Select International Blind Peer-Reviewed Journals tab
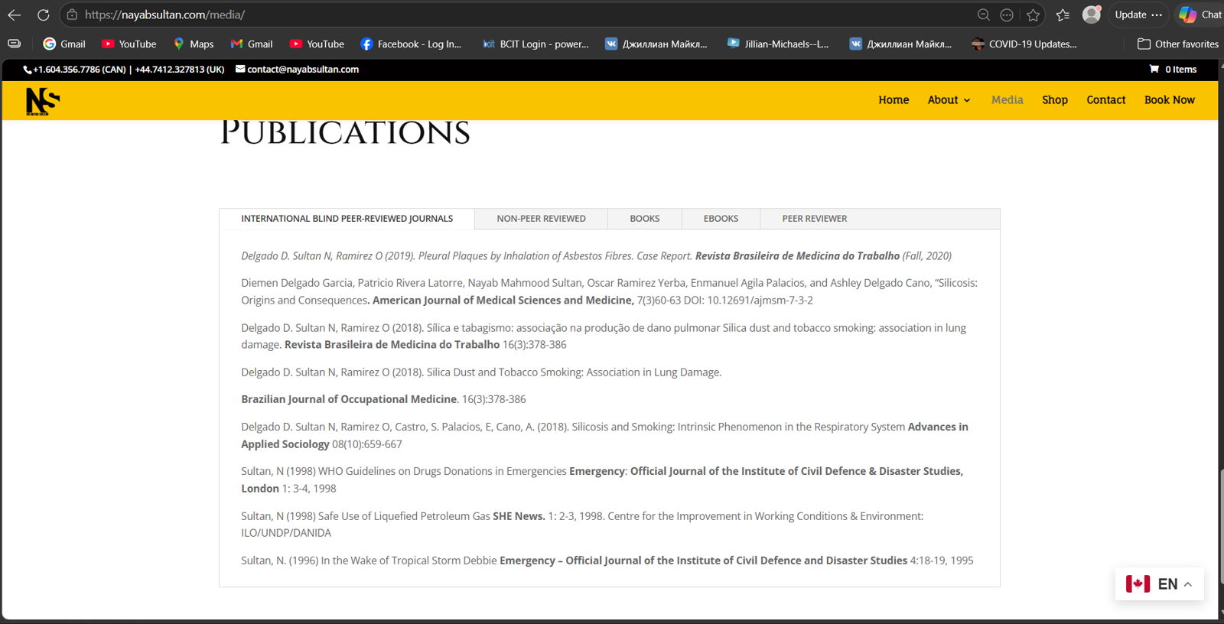1224x624 pixels. [347, 219]
